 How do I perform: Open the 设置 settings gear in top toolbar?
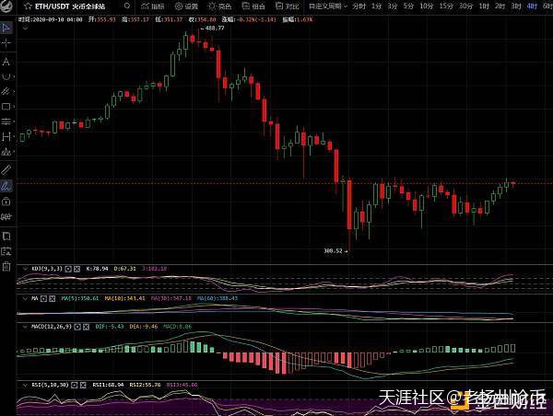click(187, 6)
